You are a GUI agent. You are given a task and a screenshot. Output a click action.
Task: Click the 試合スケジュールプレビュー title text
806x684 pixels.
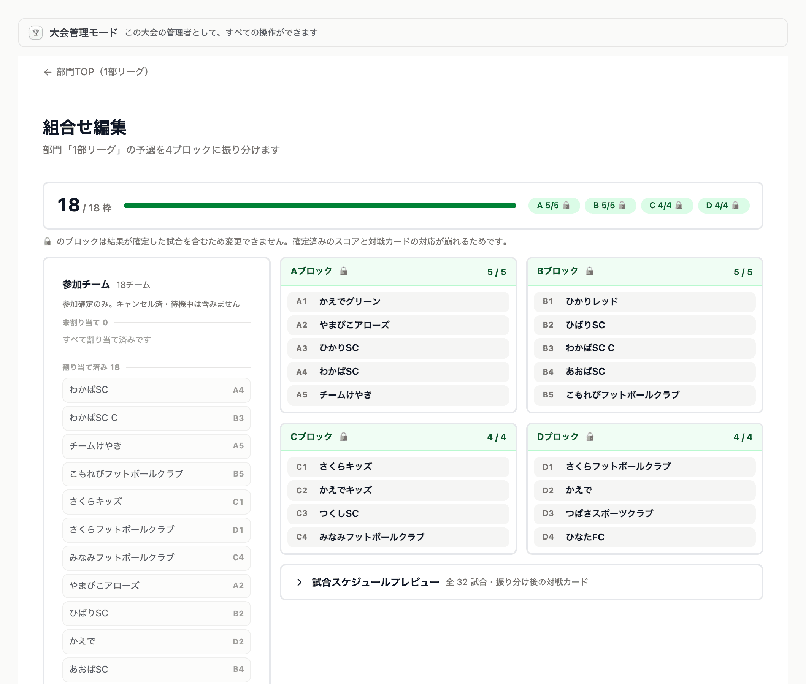376,582
